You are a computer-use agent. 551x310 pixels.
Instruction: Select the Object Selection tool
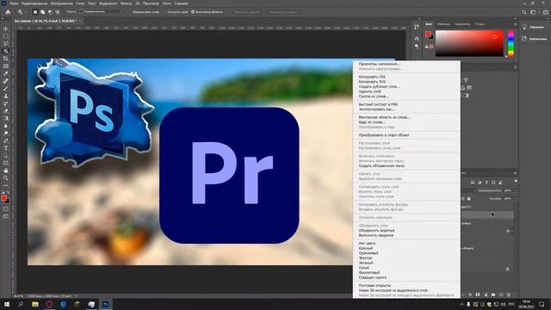tap(6, 52)
